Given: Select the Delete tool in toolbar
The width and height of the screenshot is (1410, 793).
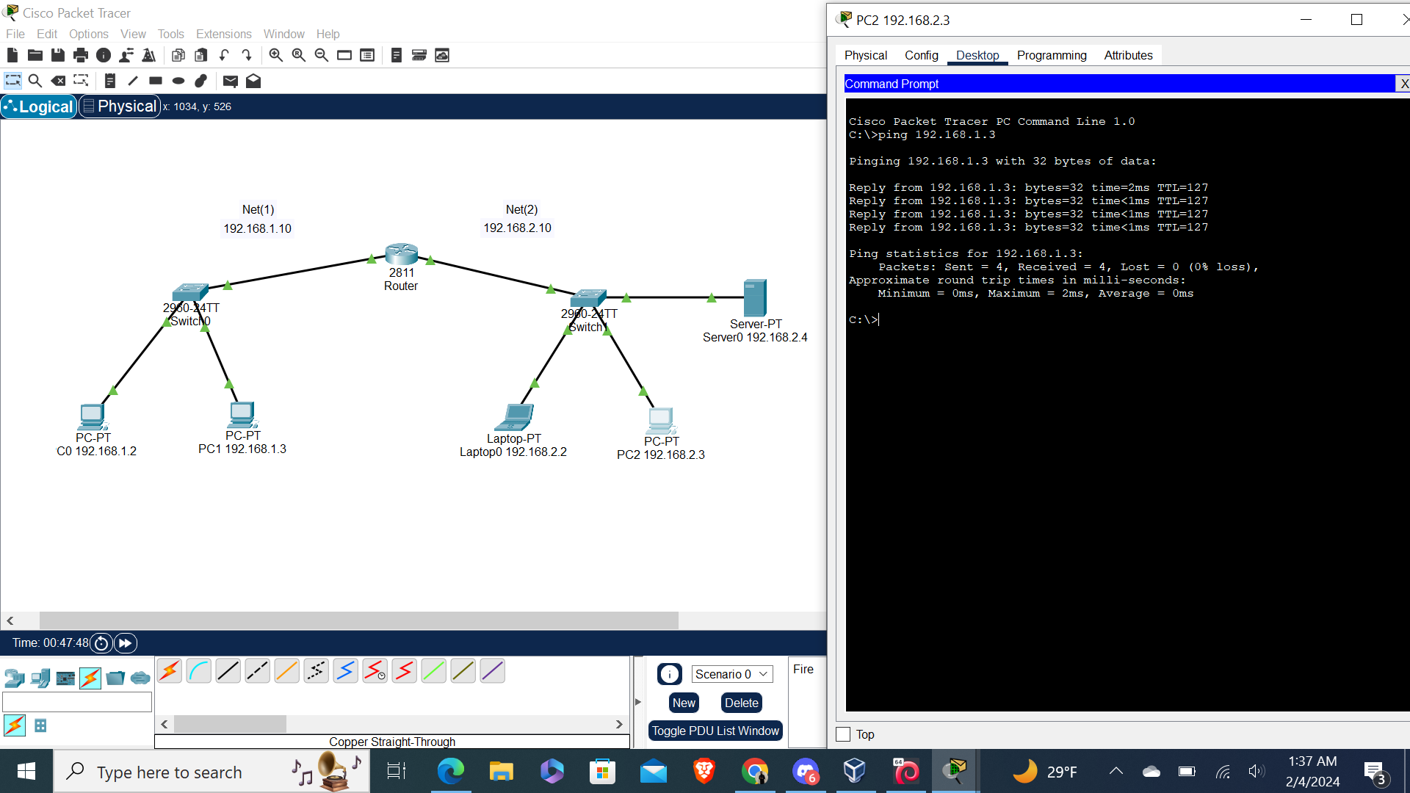Looking at the screenshot, I should click(58, 81).
